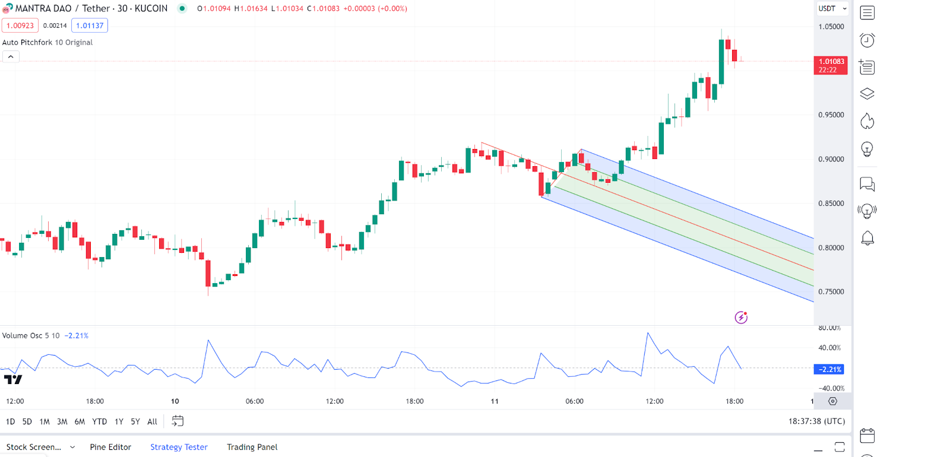The image size is (950, 457).
Task: Click the red sell price 1.00923 button
Action: pyautogui.click(x=20, y=26)
